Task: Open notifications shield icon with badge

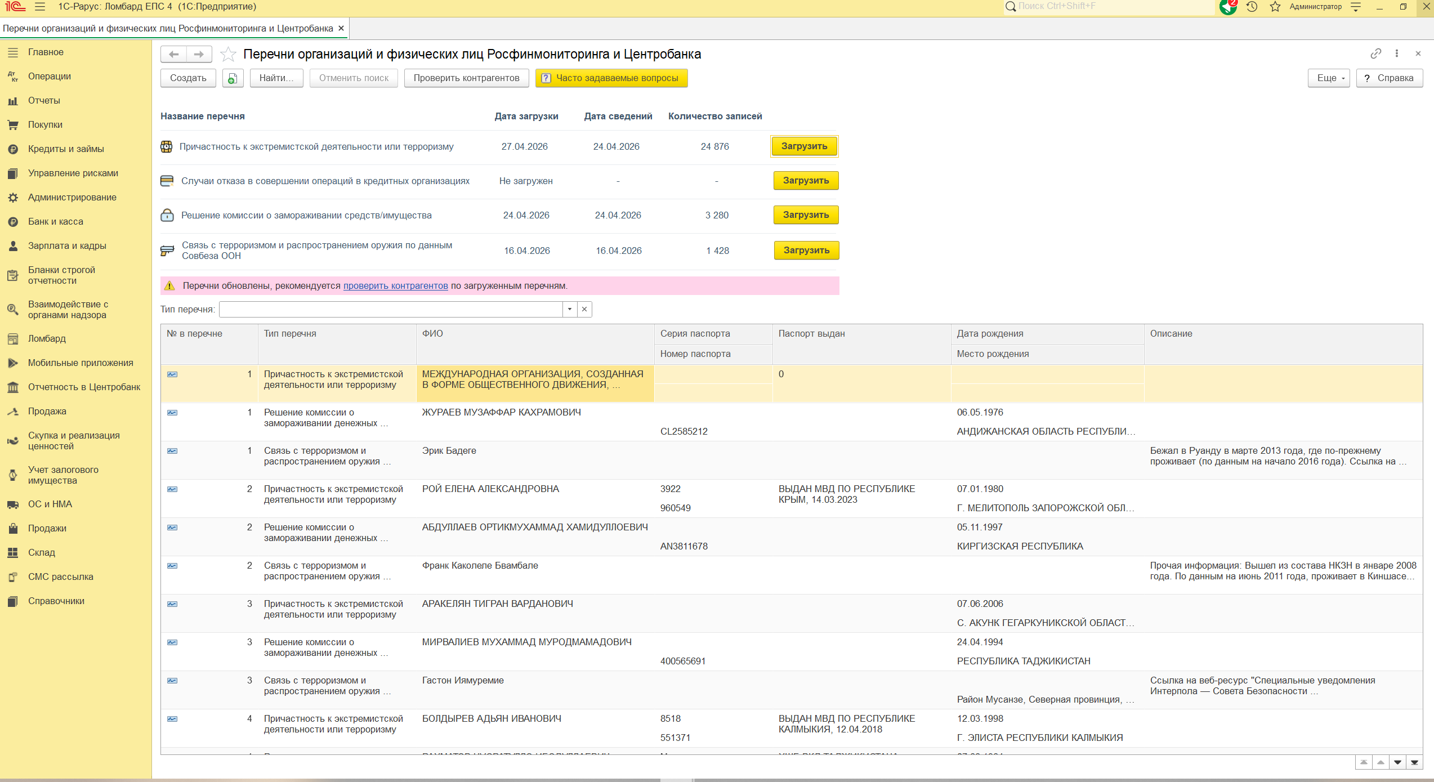Action: (x=1227, y=7)
